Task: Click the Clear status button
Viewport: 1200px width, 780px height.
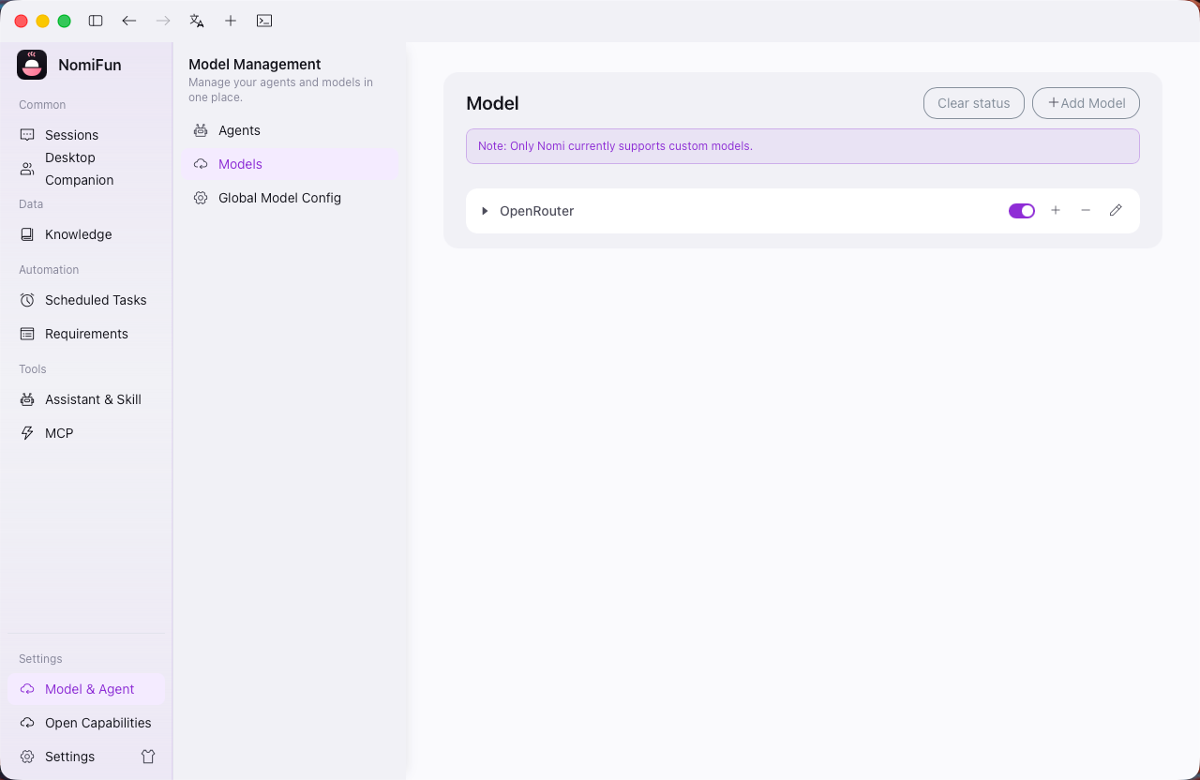Action: 974,103
